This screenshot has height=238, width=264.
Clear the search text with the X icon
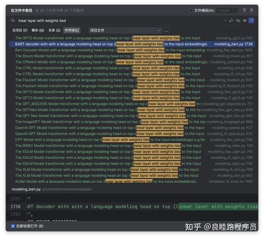pos(225,20)
